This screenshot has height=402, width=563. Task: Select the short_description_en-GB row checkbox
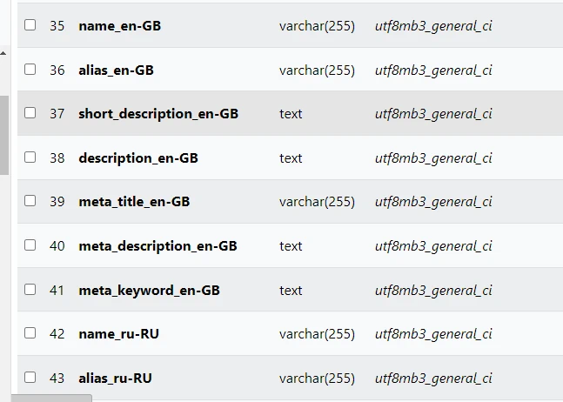(30, 113)
